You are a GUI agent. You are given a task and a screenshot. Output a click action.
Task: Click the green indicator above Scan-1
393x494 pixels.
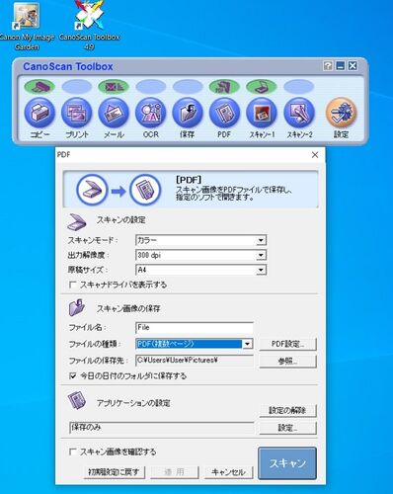262,87
